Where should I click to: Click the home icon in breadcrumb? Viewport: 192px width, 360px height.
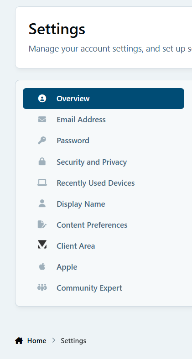[19, 340]
